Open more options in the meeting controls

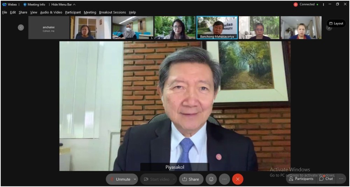click(x=224, y=179)
